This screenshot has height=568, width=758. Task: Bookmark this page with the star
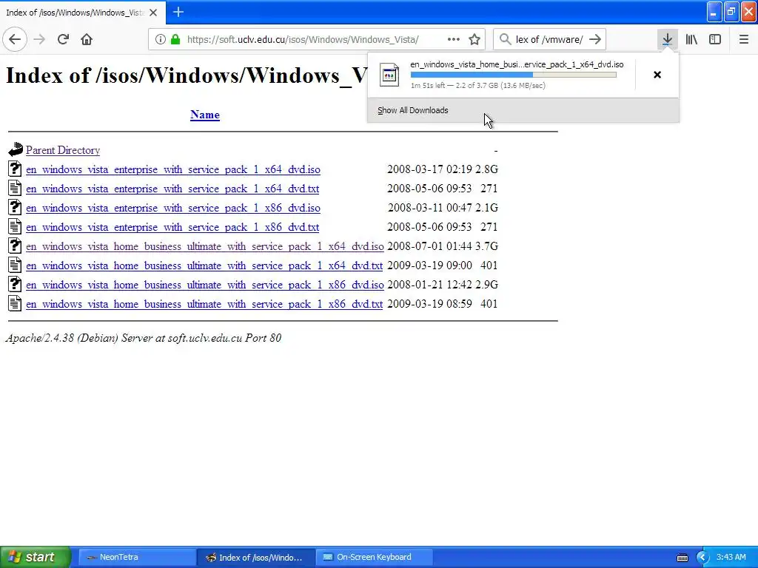click(x=474, y=39)
